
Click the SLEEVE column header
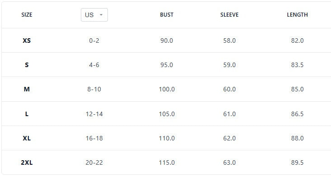[229, 15]
